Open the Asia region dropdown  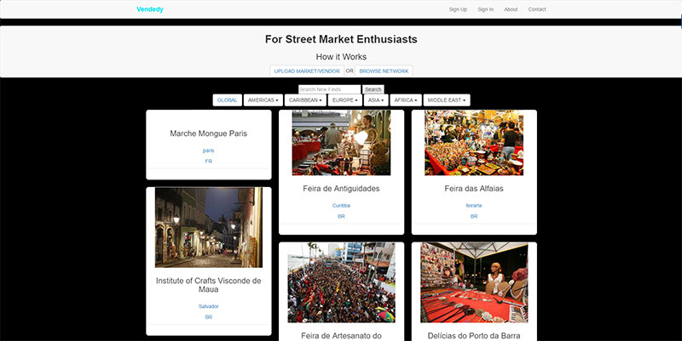pyautogui.click(x=376, y=100)
